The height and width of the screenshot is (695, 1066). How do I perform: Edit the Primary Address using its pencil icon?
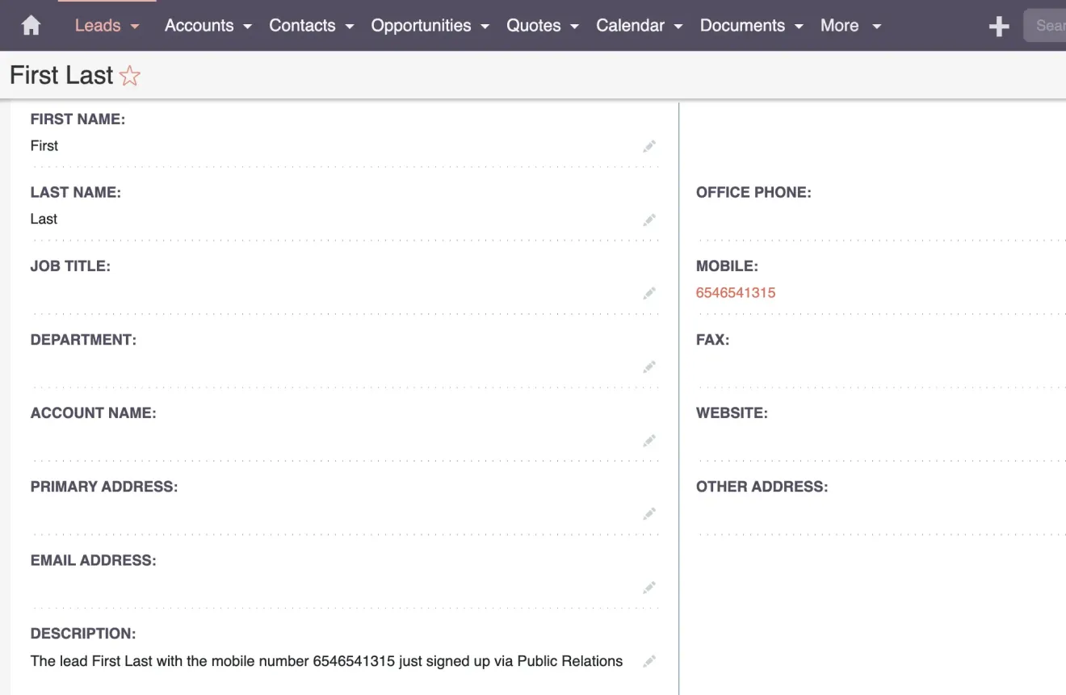(649, 513)
